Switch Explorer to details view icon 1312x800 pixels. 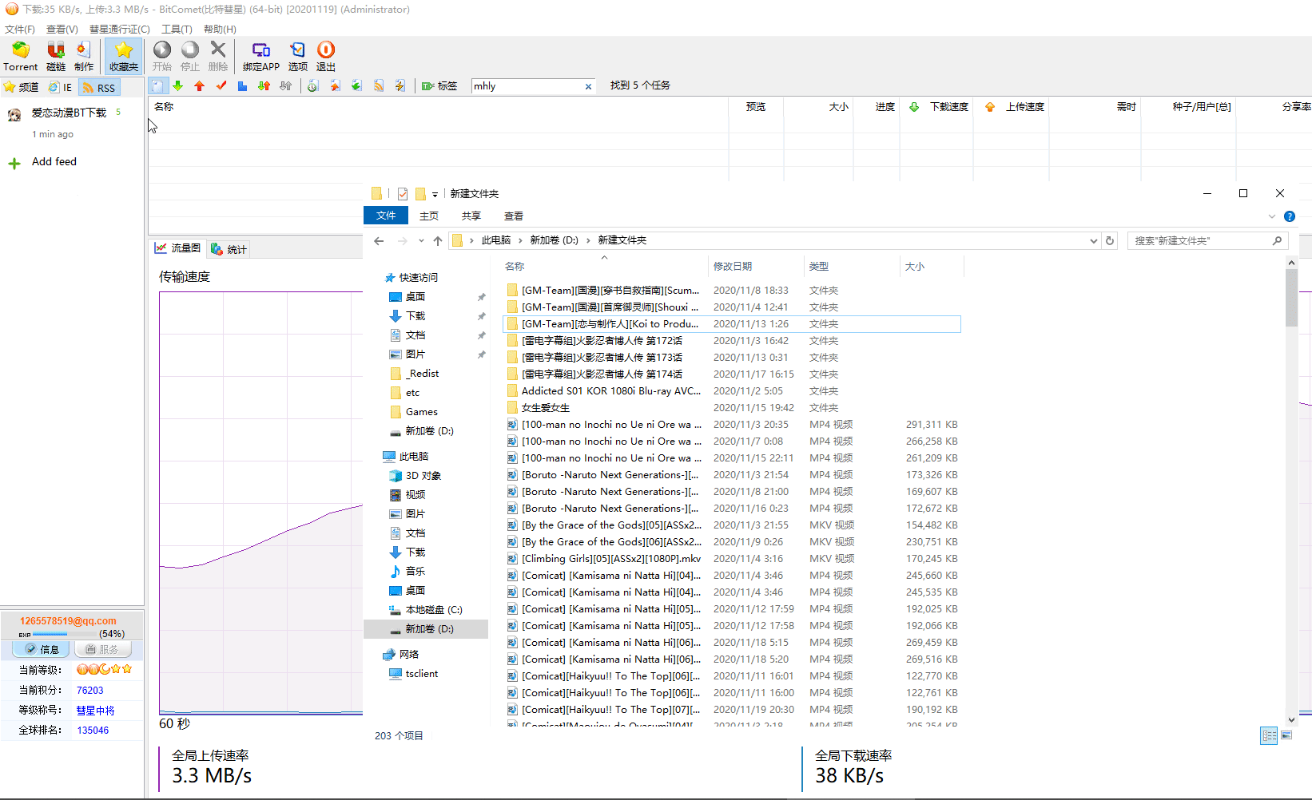1269,735
